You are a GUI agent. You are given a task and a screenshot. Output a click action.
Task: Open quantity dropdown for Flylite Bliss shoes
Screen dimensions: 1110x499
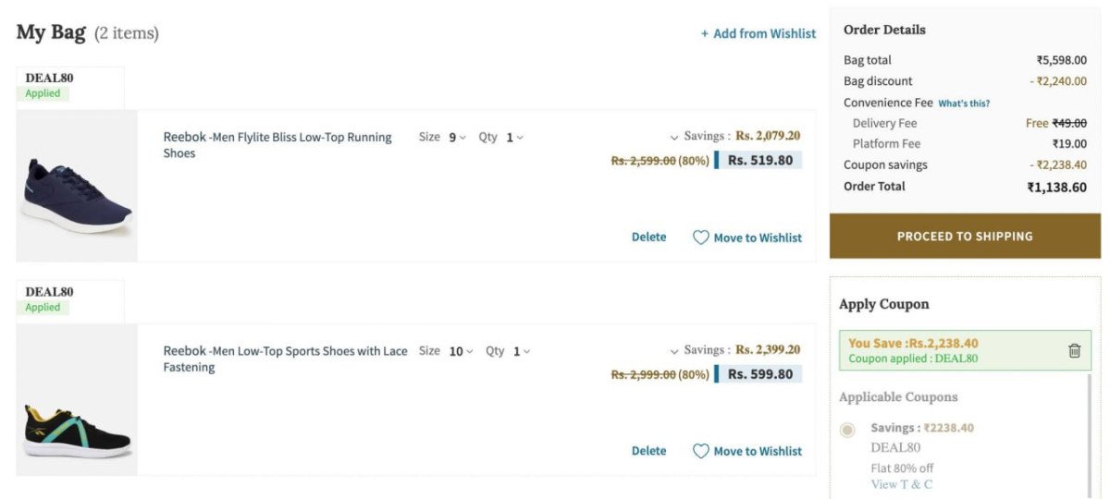click(x=514, y=138)
